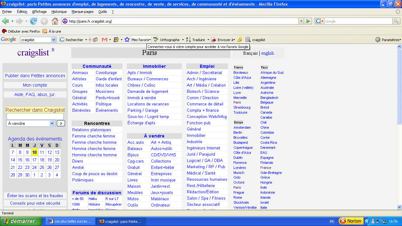This screenshot has height=226, width=402.
Task: Run the Orthographe spell check
Action: [166, 40]
